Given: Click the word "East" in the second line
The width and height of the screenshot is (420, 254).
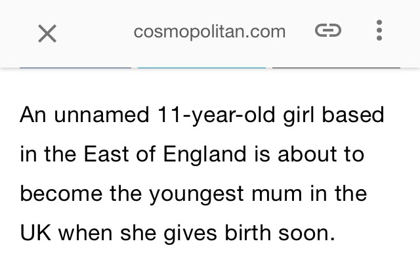Looking at the screenshot, I should [x=106, y=154].
